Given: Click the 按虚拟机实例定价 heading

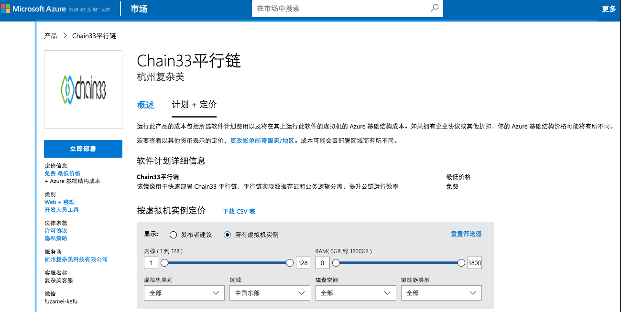Looking at the screenshot, I should click(x=171, y=211).
